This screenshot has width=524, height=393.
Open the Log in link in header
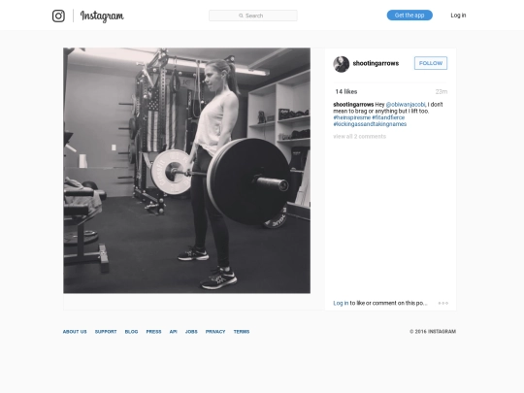coord(458,16)
